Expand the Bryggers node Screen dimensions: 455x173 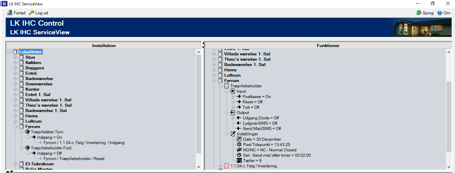click(15, 68)
